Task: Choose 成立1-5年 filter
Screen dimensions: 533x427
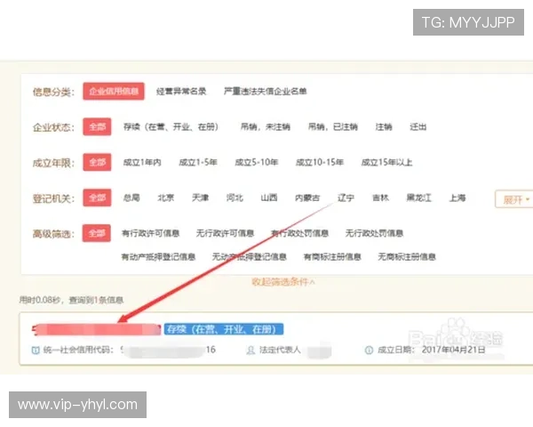Action: [198, 163]
